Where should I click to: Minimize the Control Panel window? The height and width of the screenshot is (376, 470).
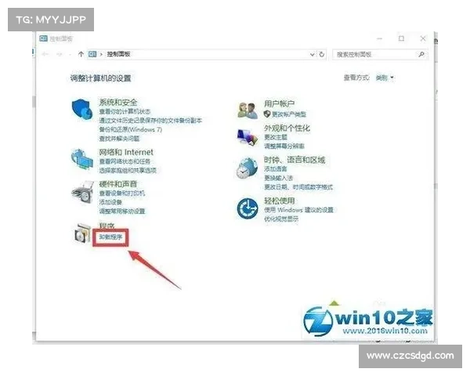coord(380,38)
